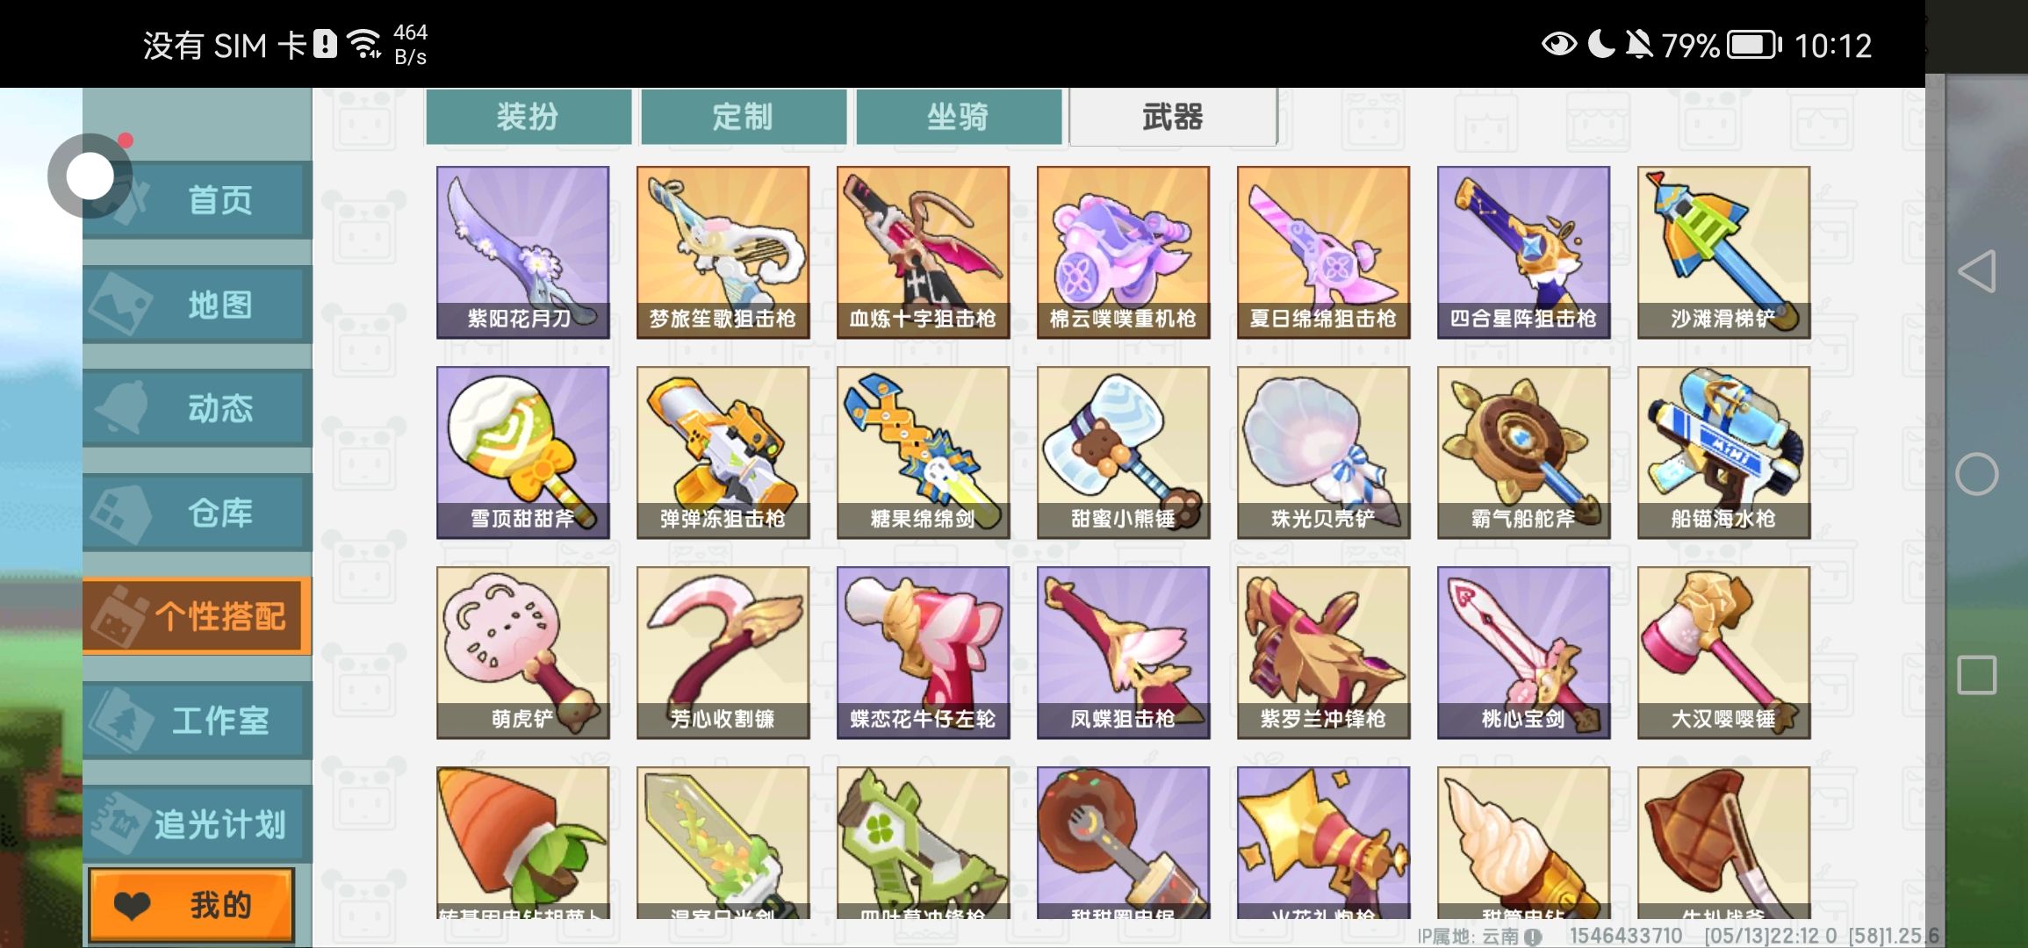2028x948 pixels.
Task: Tap the 沙滩滑梯铲 shovel item
Action: (x=1723, y=253)
